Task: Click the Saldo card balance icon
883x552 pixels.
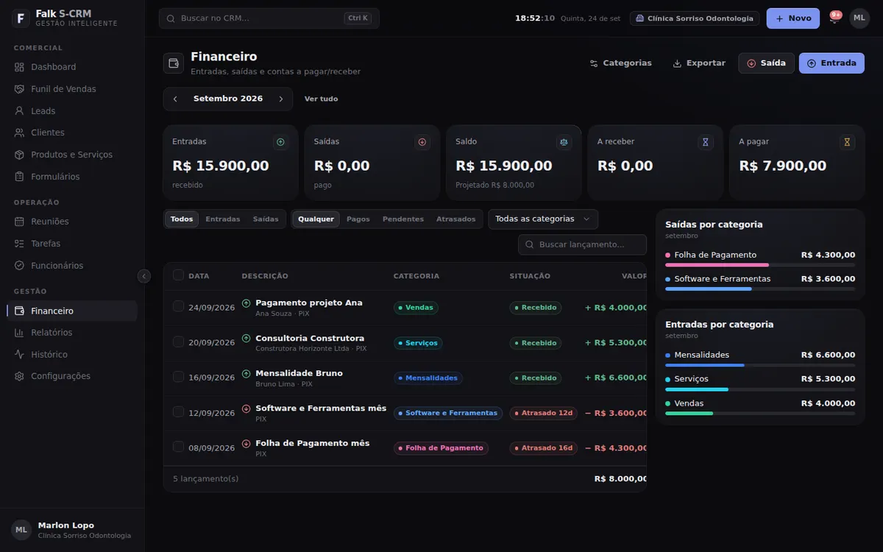Action: point(564,142)
